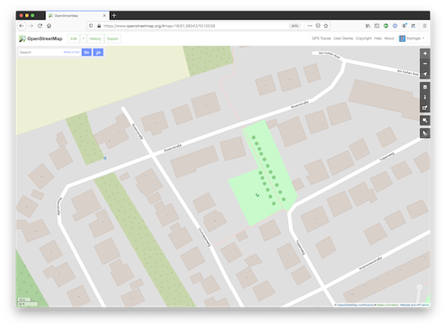This screenshot has height=328, width=446.
Task: Reload the current browser page
Action: tap(40, 26)
